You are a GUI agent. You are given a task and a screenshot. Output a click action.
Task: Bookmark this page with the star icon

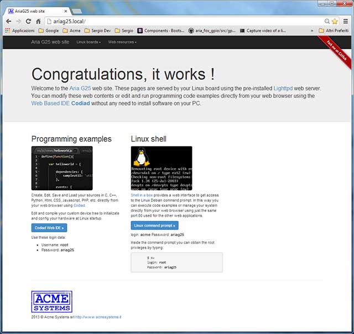tap(335, 22)
